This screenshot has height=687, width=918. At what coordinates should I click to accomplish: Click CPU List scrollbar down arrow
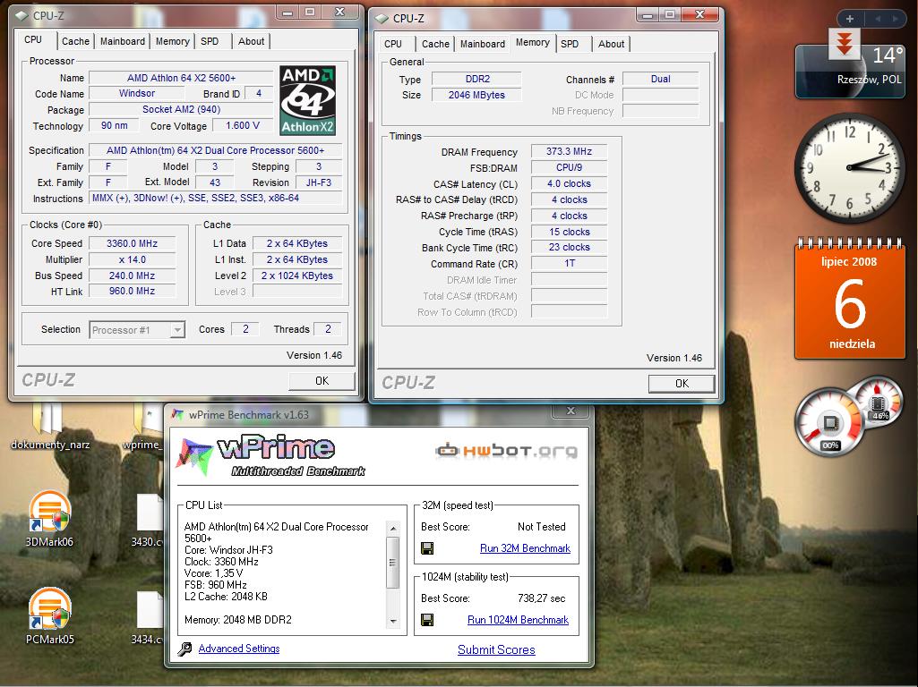[x=393, y=622]
